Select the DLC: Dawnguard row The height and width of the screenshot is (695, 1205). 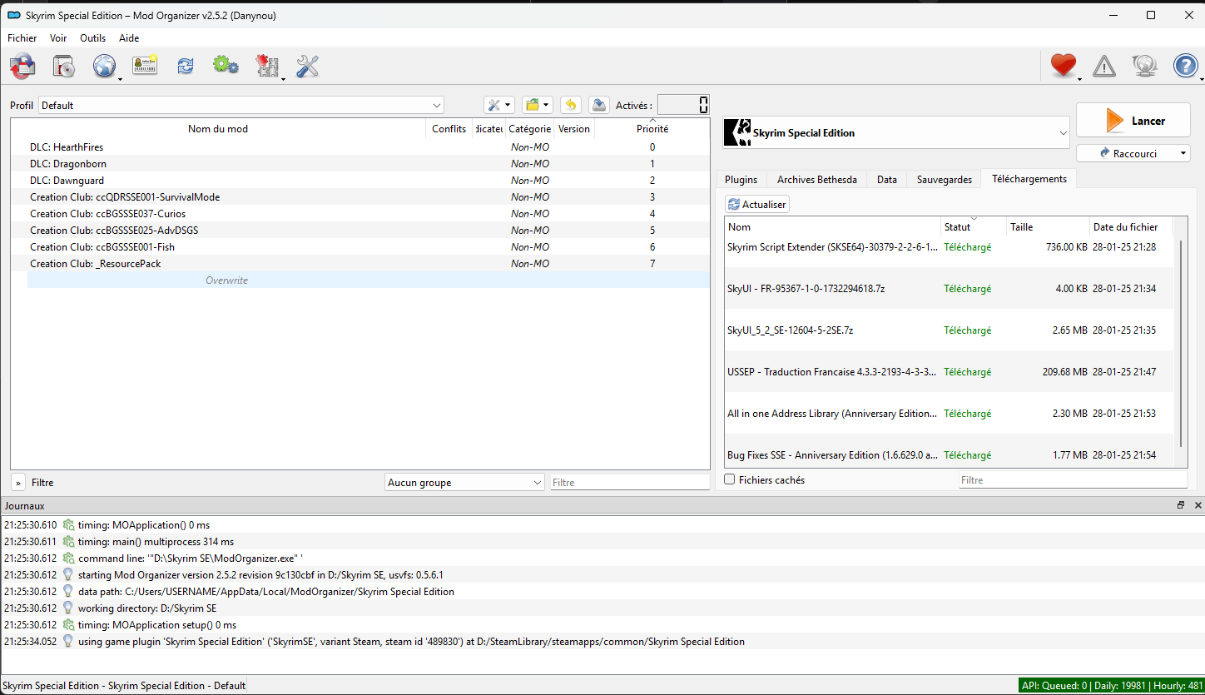[360, 181]
